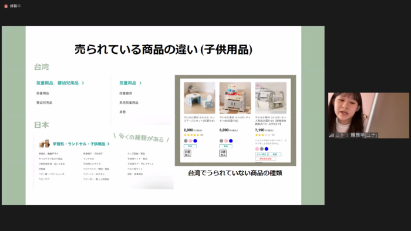This screenshot has height=231, width=411.
Task: Expand chevron next to 孩童用品、嬰幼兒用品
Action: coord(83,83)
